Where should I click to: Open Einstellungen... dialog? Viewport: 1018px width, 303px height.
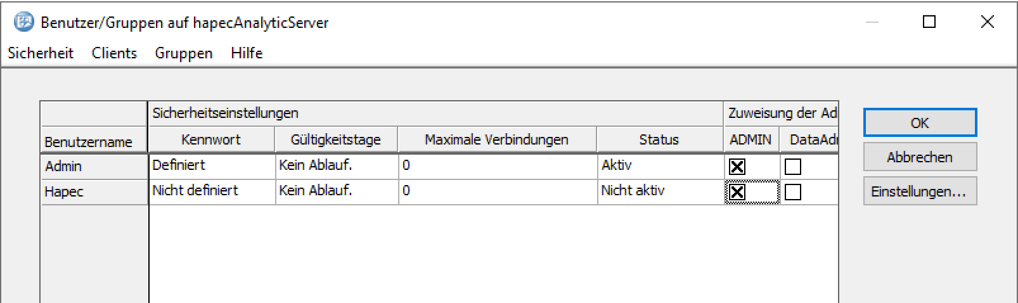pos(920,191)
